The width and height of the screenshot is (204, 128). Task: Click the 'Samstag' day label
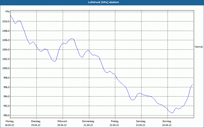tap(141, 121)
